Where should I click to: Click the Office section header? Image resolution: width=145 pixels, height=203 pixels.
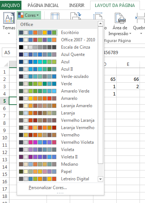pyautogui.click(x=57, y=25)
